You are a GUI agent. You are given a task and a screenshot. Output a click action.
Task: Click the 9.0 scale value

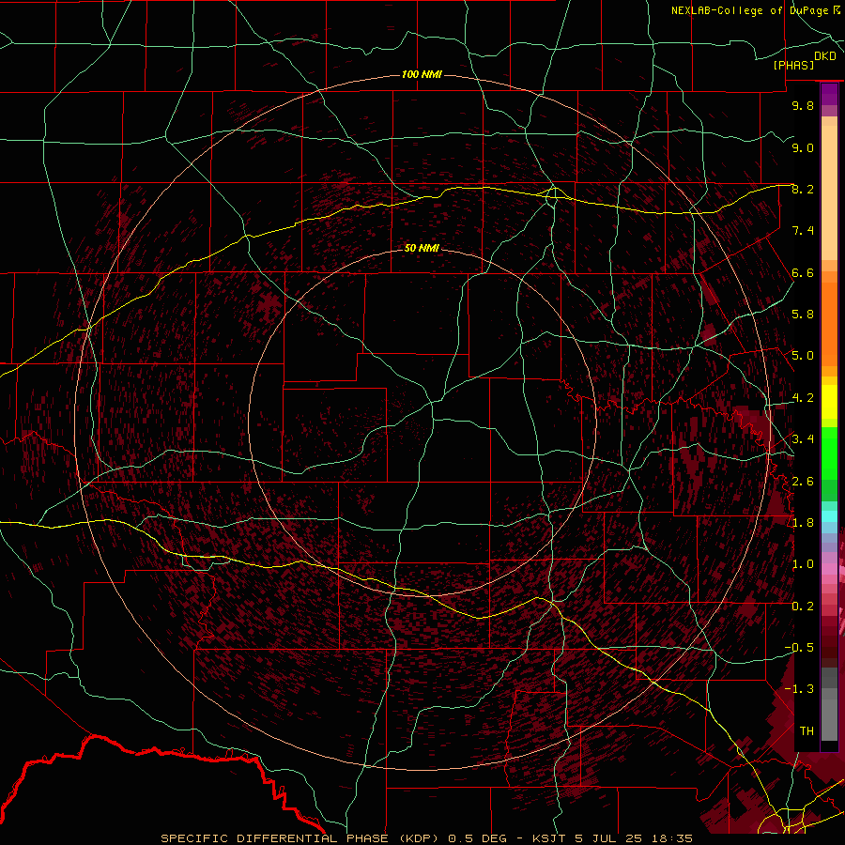(803, 147)
